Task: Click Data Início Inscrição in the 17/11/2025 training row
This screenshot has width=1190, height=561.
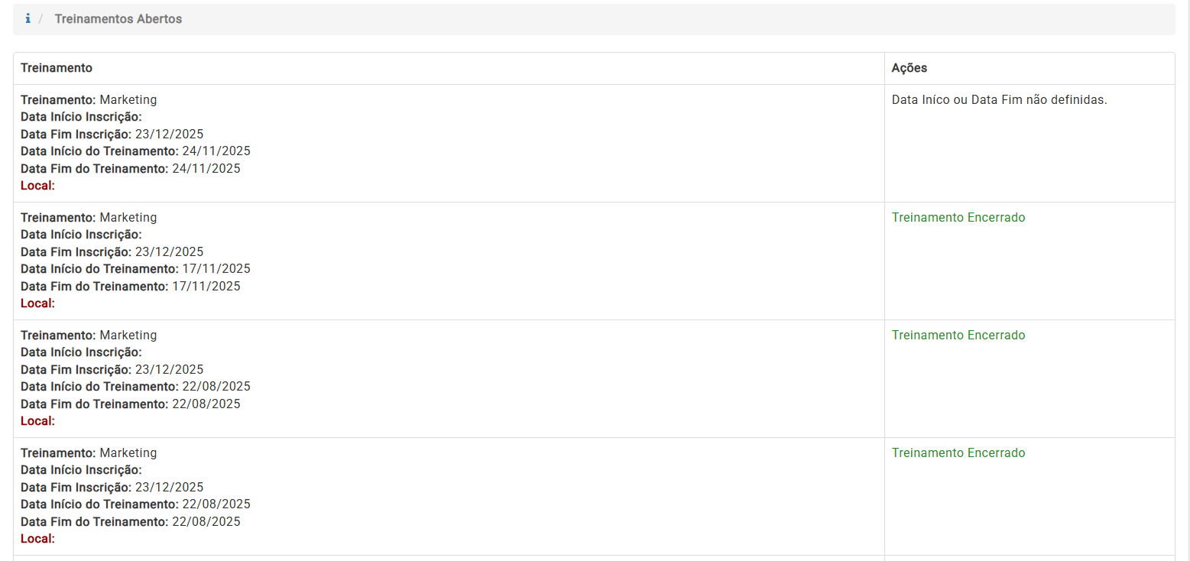Action: [x=81, y=235]
